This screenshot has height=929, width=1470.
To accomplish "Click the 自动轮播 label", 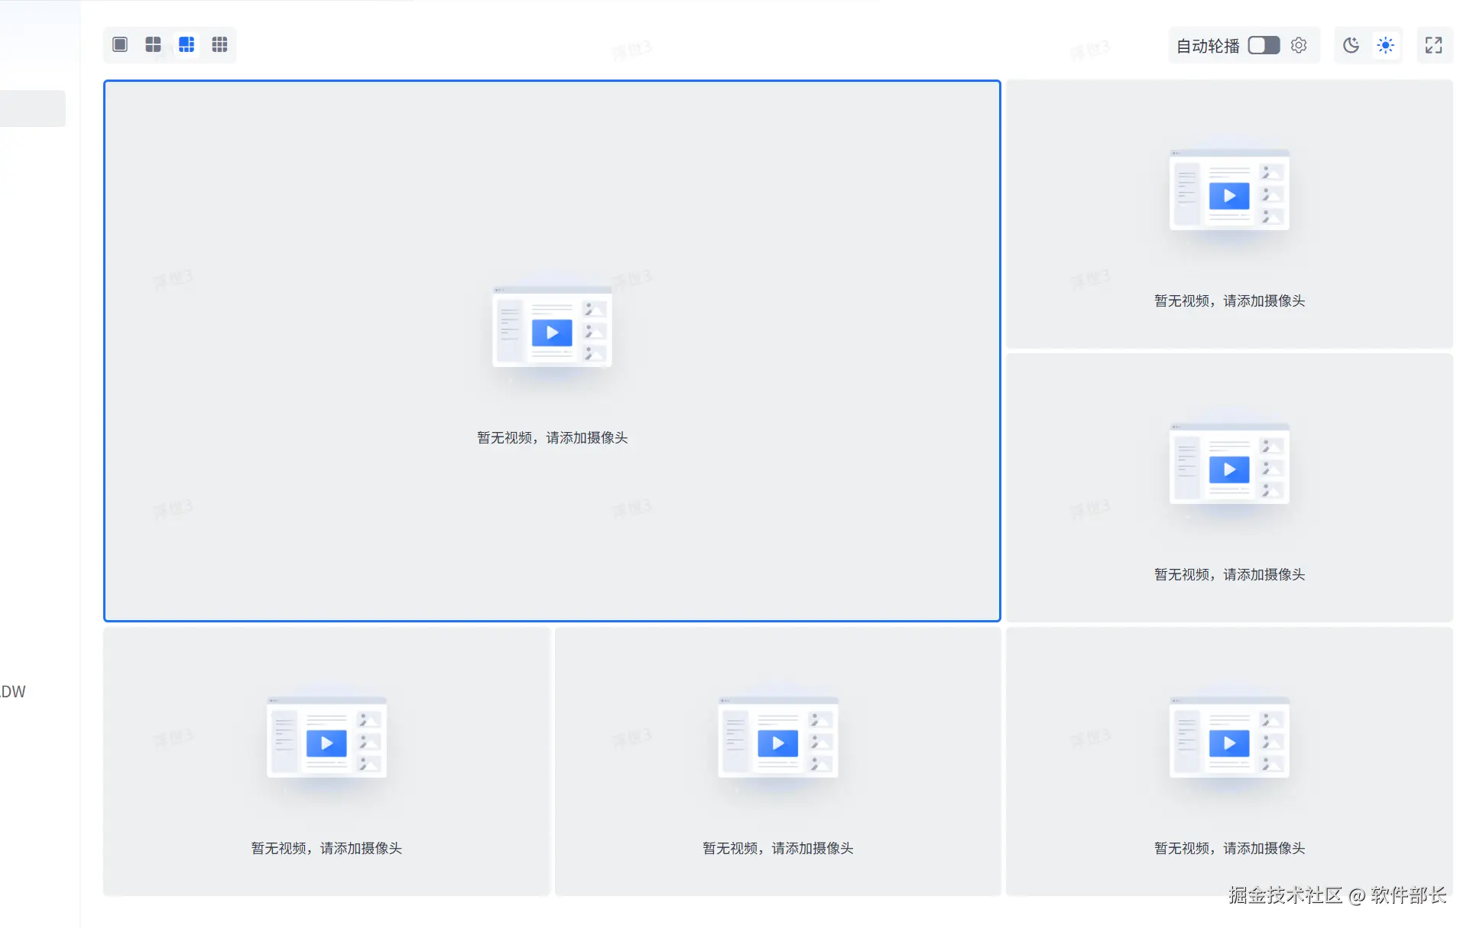I will [x=1208, y=46].
